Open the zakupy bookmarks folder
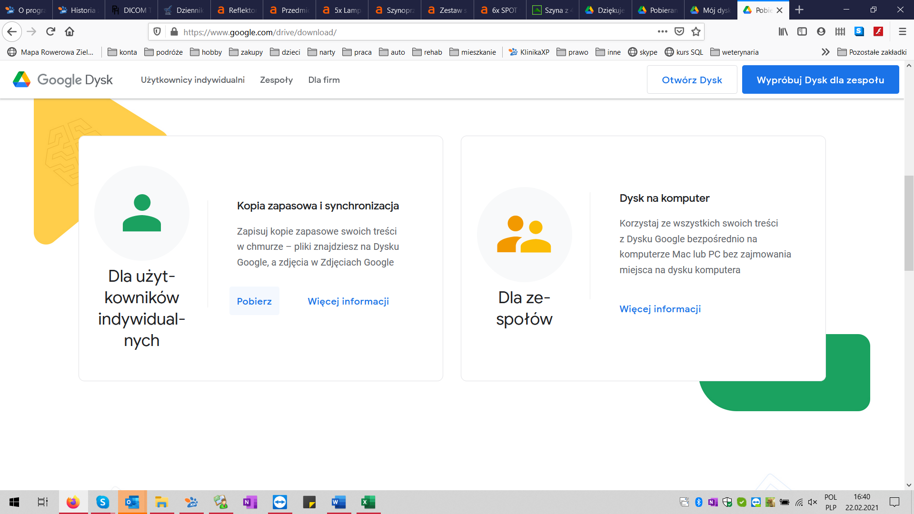Image resolution: width=914 pixels, height=514 pixels. tap(246, 52)
